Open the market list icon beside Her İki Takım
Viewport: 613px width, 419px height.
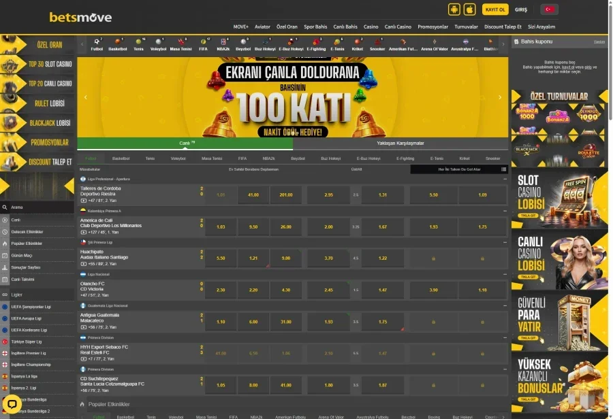(x=503, y=169)
